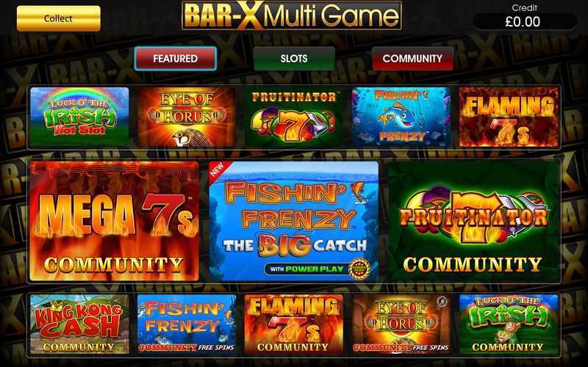Start Flaming 7s from the top row
Screen dimensions: 588x367
coord(509,117)
